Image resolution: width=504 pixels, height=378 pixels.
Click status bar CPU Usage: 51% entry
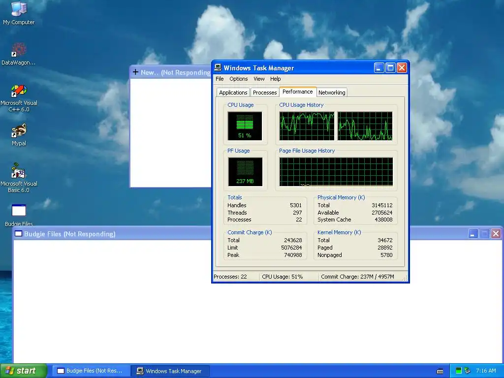tap(288, 277)
